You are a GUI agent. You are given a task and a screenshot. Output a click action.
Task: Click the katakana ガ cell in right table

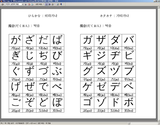point(87,40)
